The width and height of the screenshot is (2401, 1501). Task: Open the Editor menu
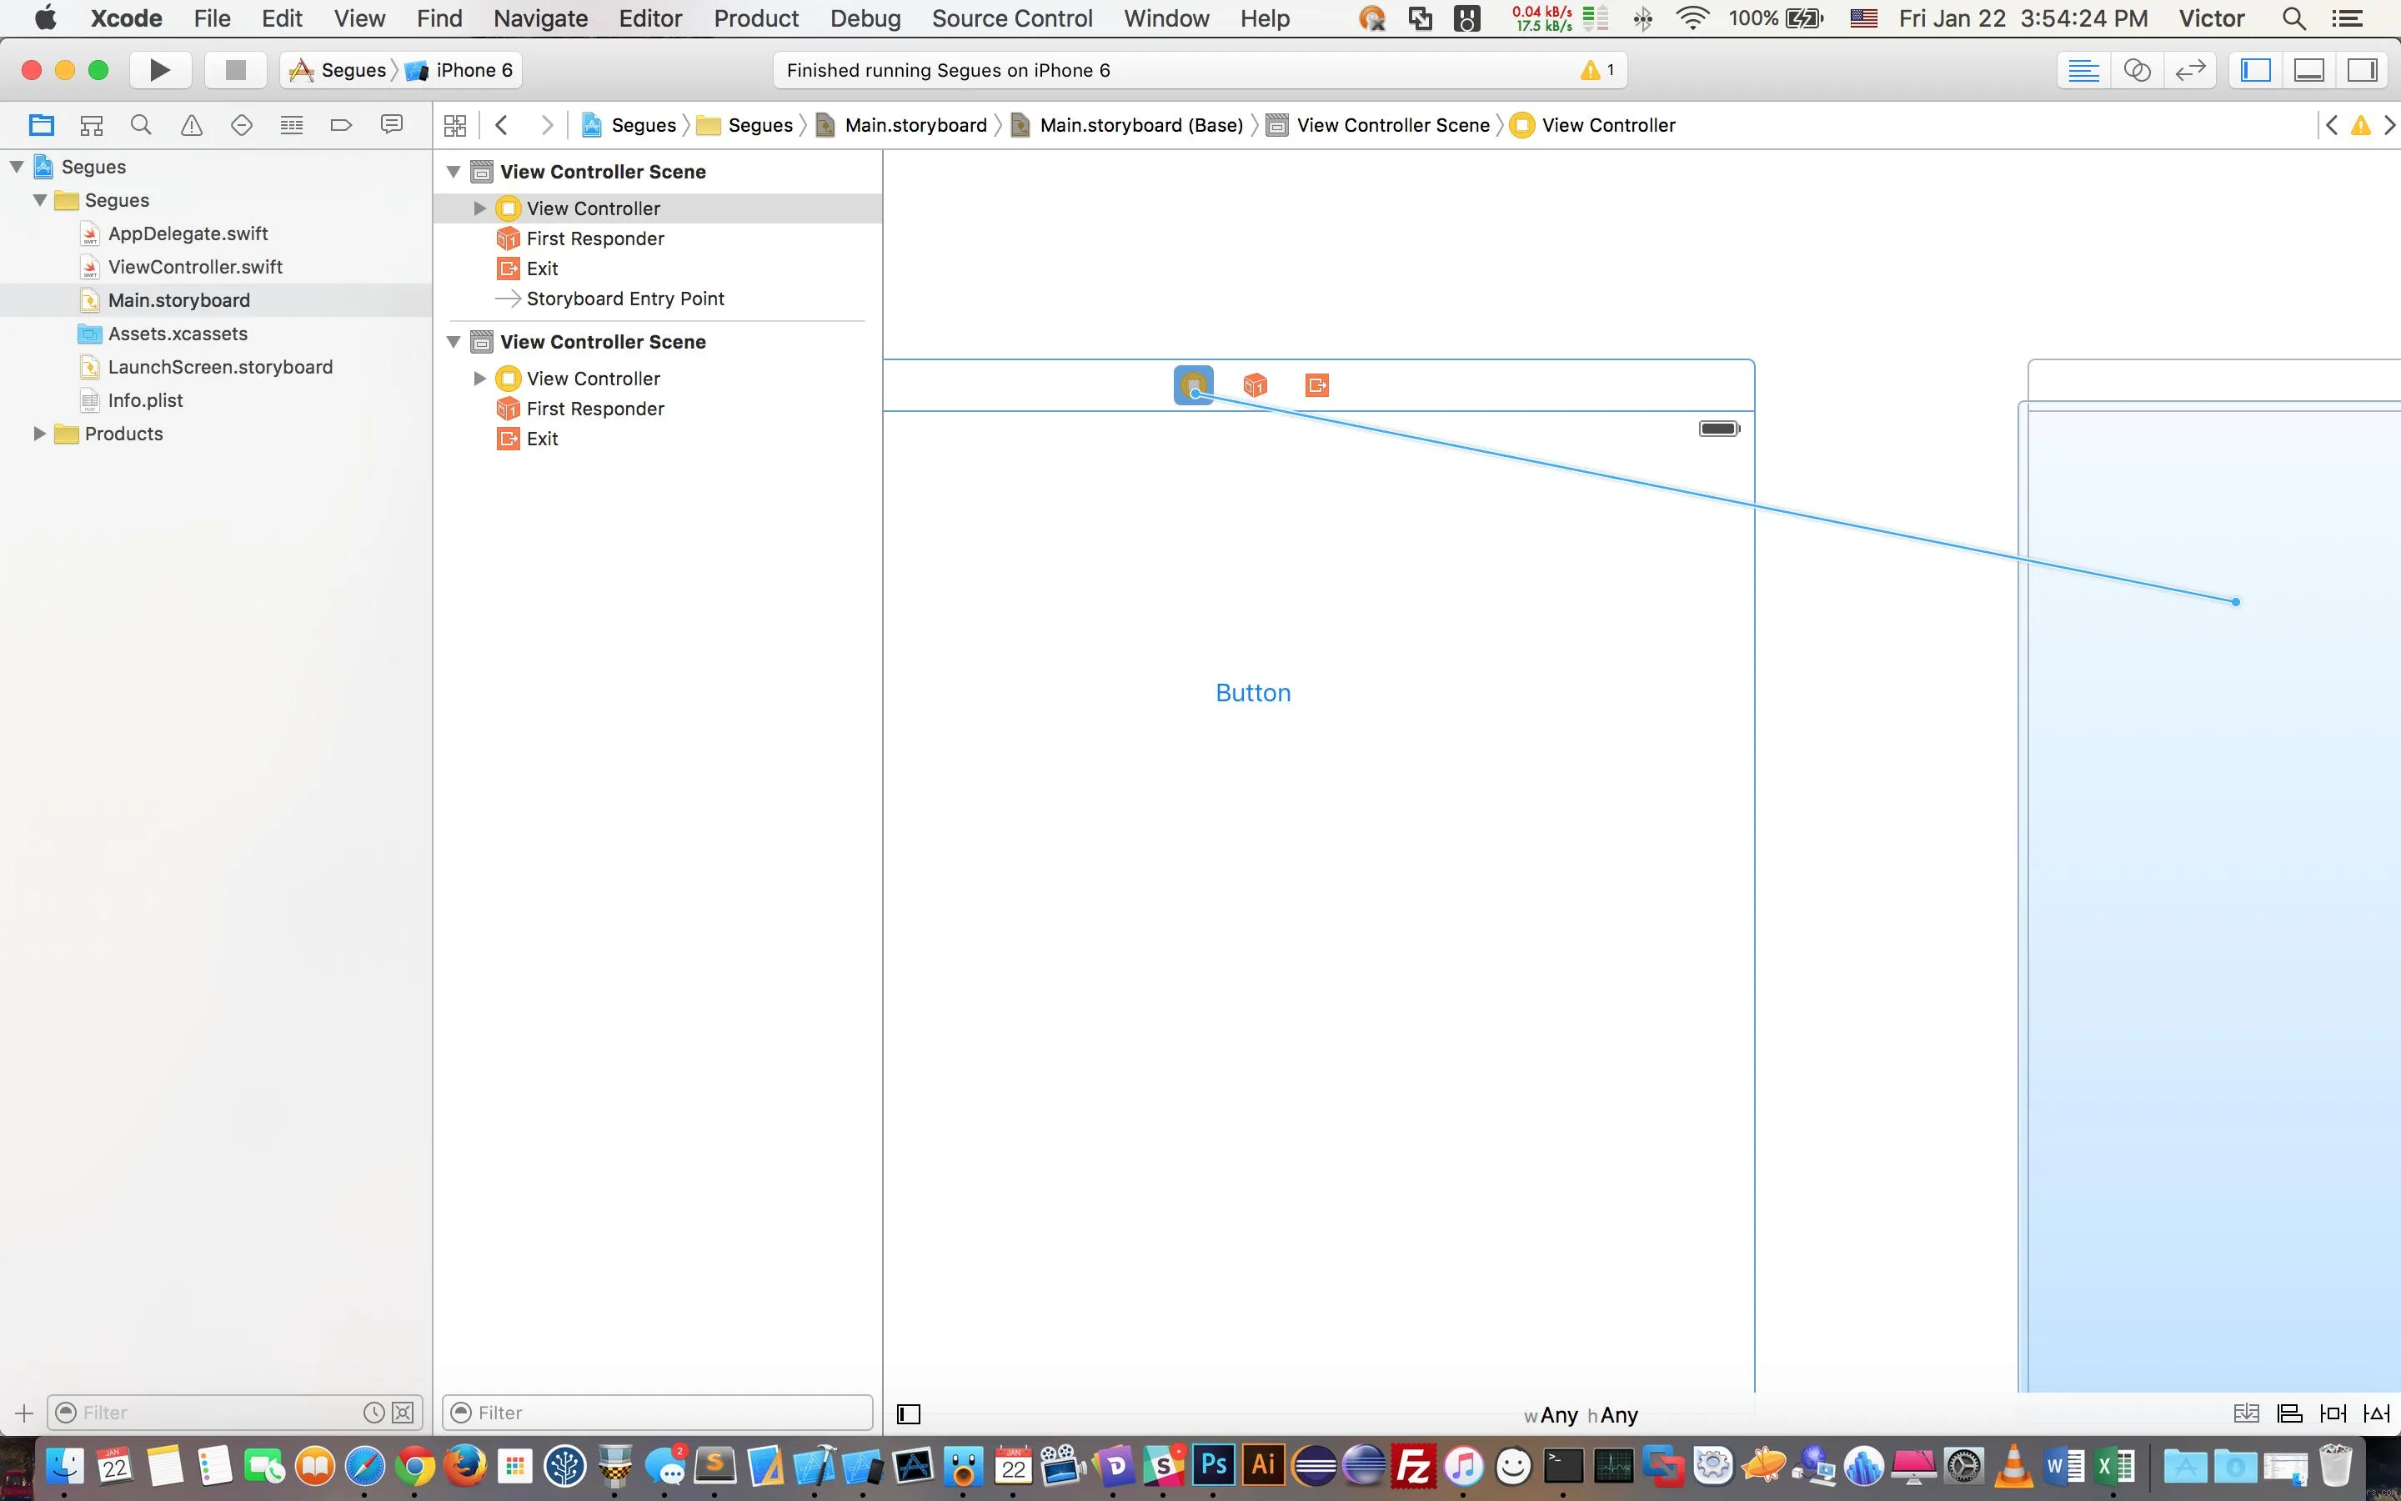(x=650, y=18)
